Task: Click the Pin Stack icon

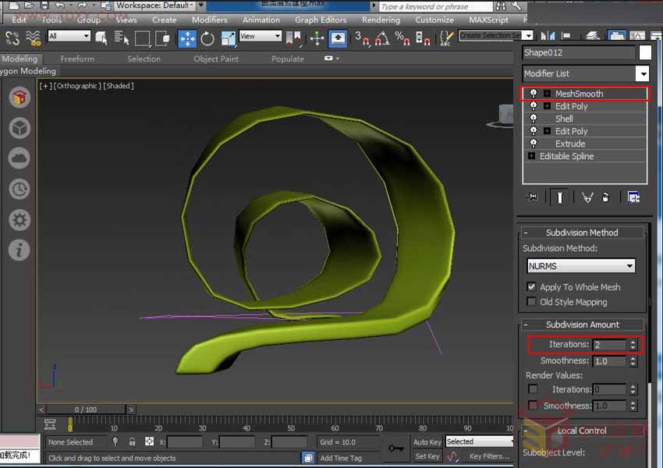Action: 533,197
